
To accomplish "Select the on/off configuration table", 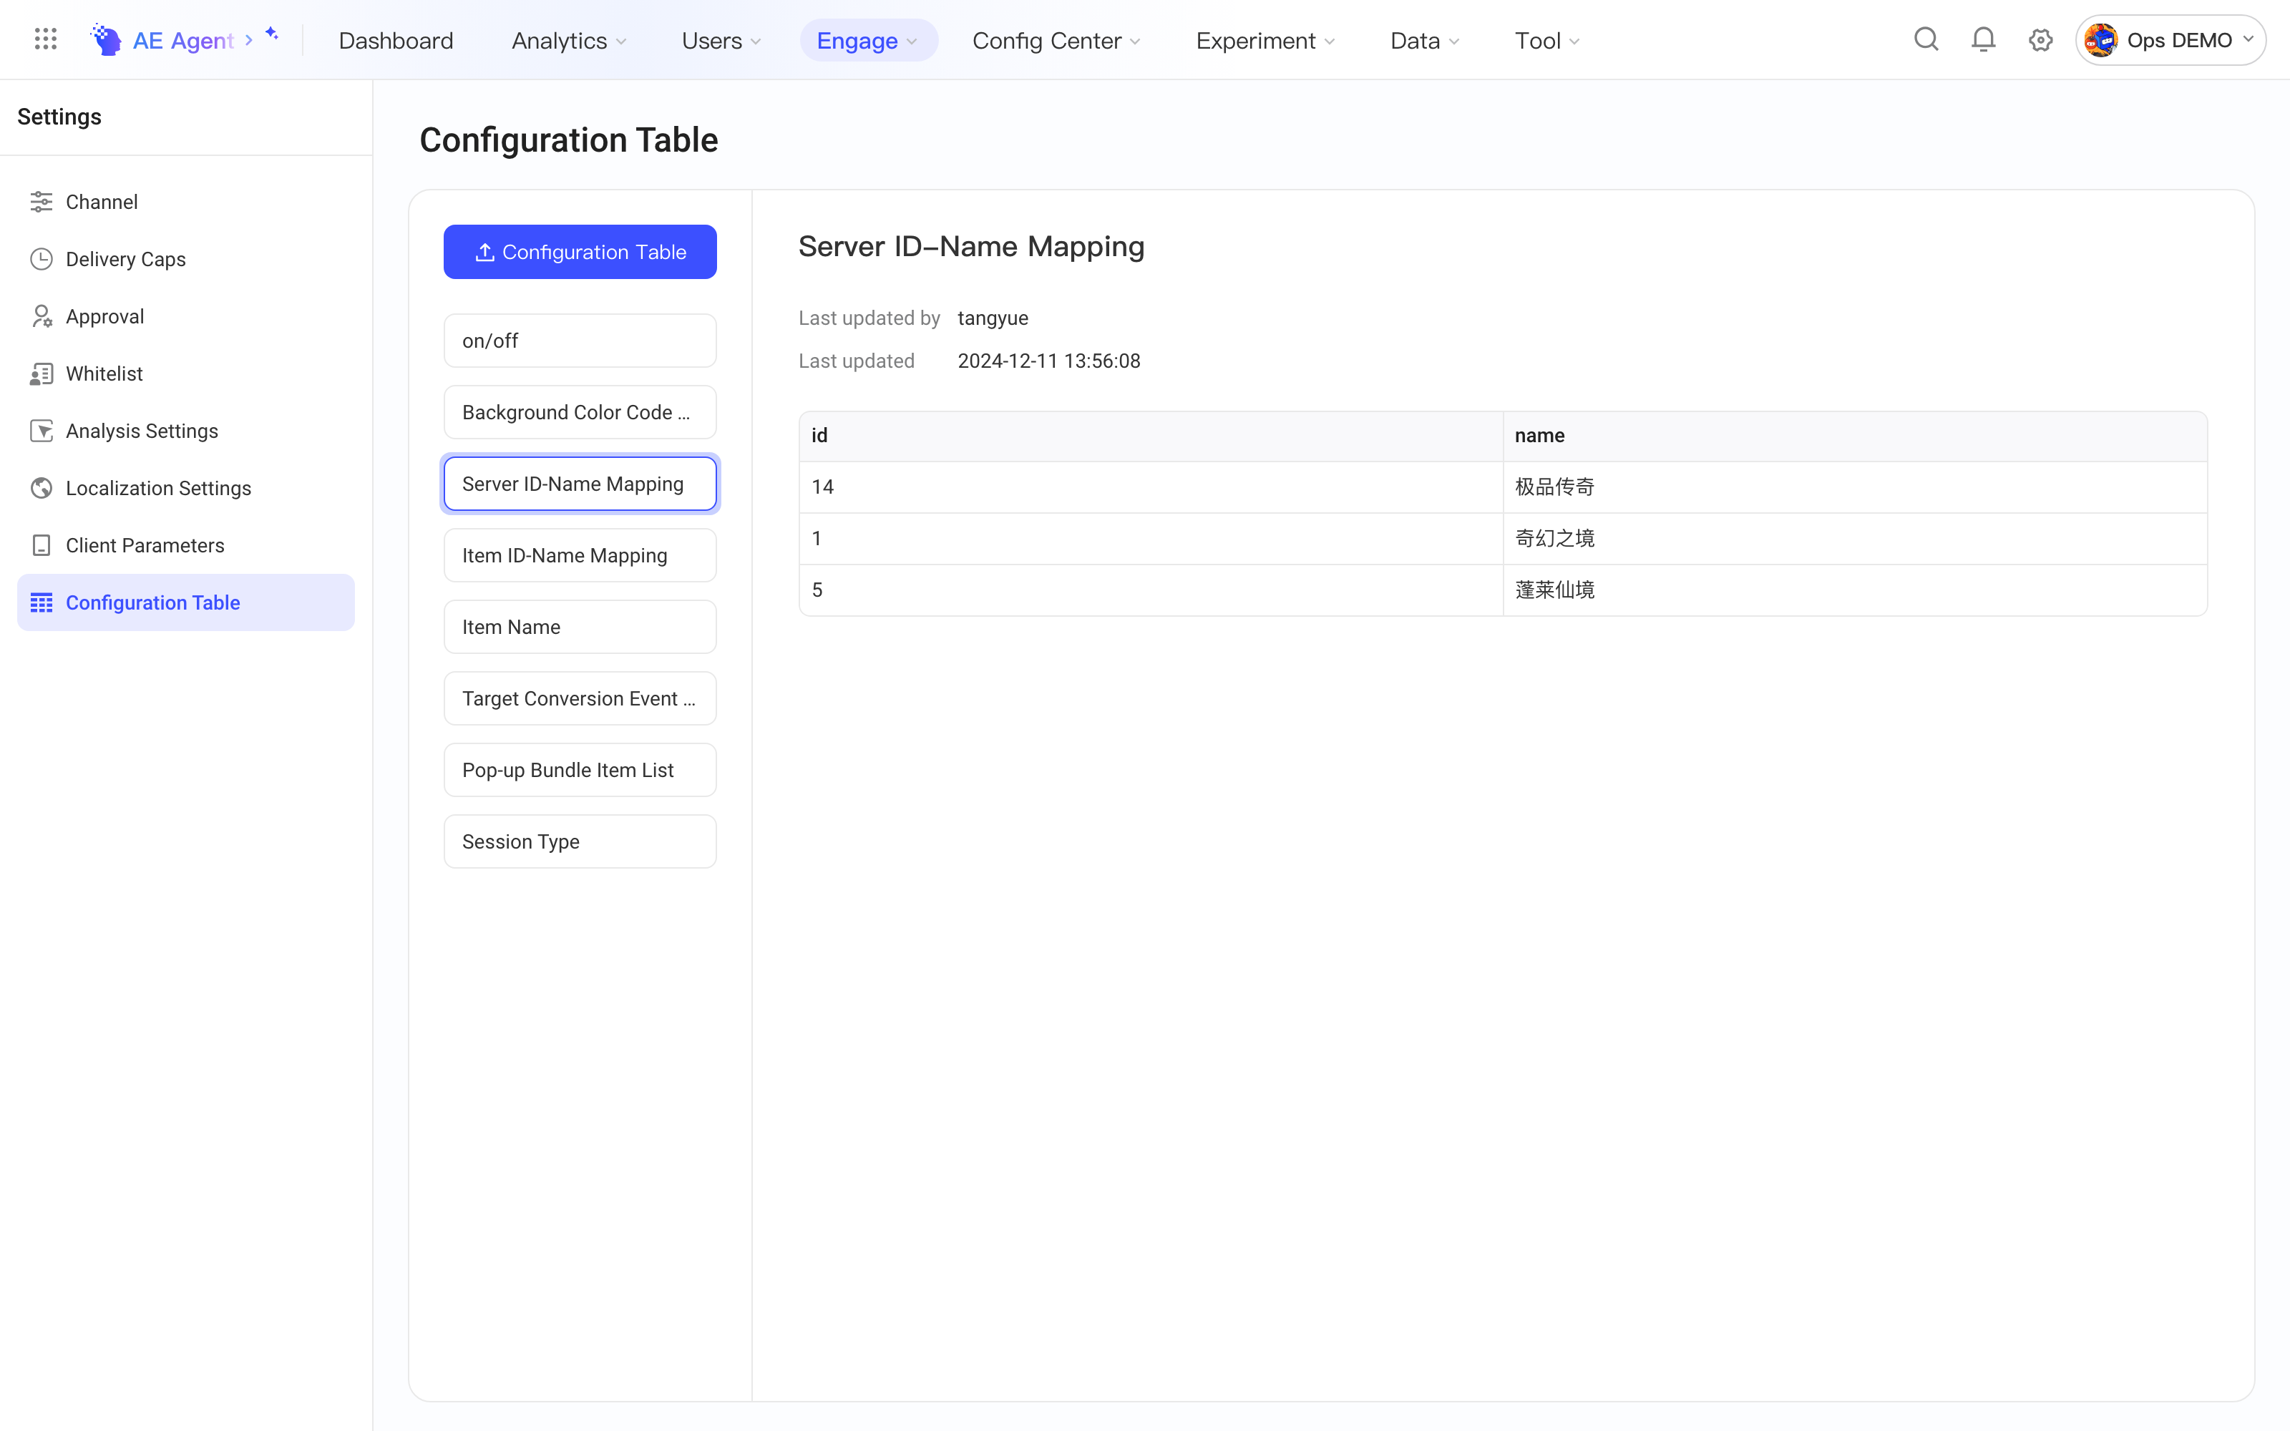I will pos(580,341).
